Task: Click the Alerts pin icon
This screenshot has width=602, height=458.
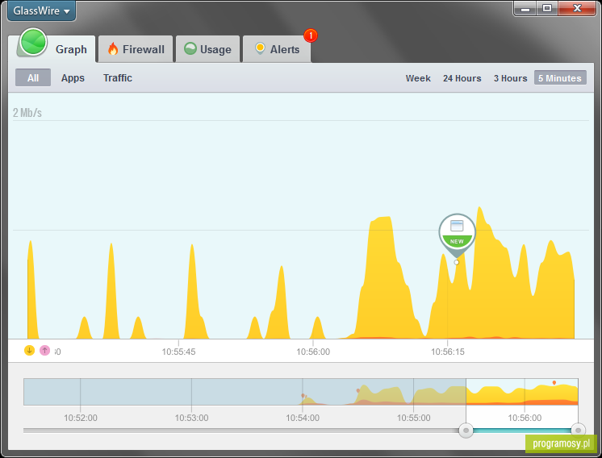Action: [x=260, y=48]
